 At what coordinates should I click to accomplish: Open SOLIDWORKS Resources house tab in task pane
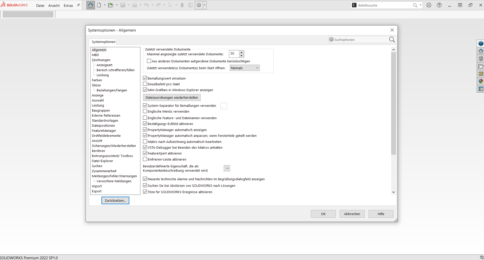pos(481,51)
